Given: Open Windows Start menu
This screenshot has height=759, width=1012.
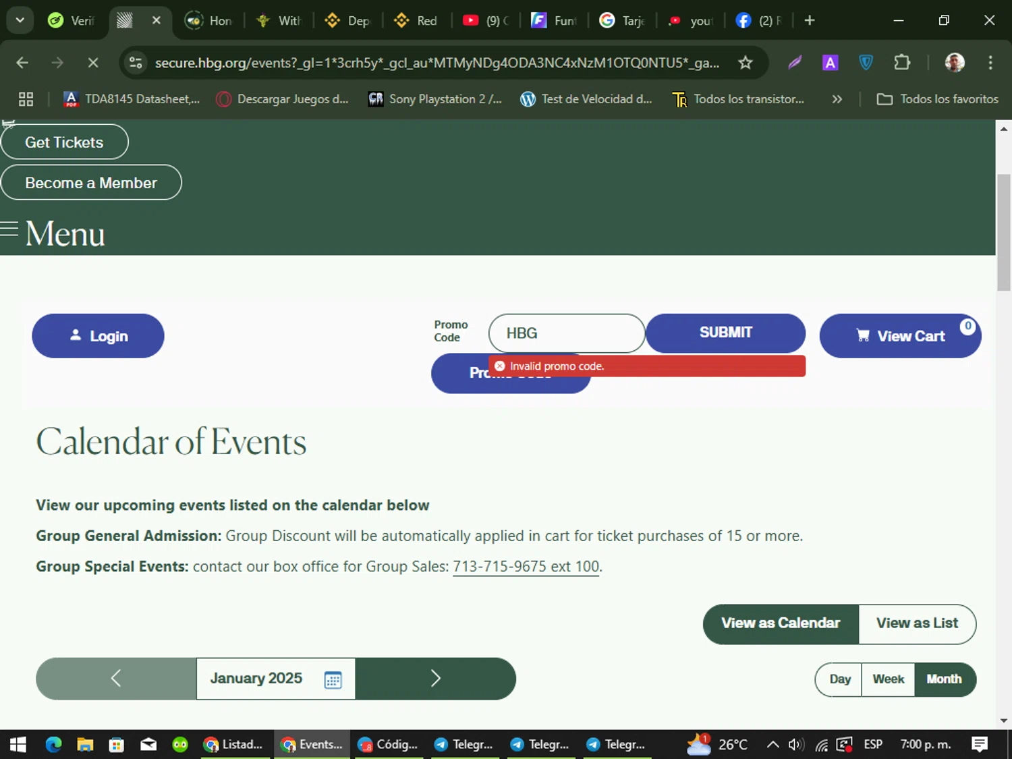Looking at the screenshot, I should pos(18,744).
